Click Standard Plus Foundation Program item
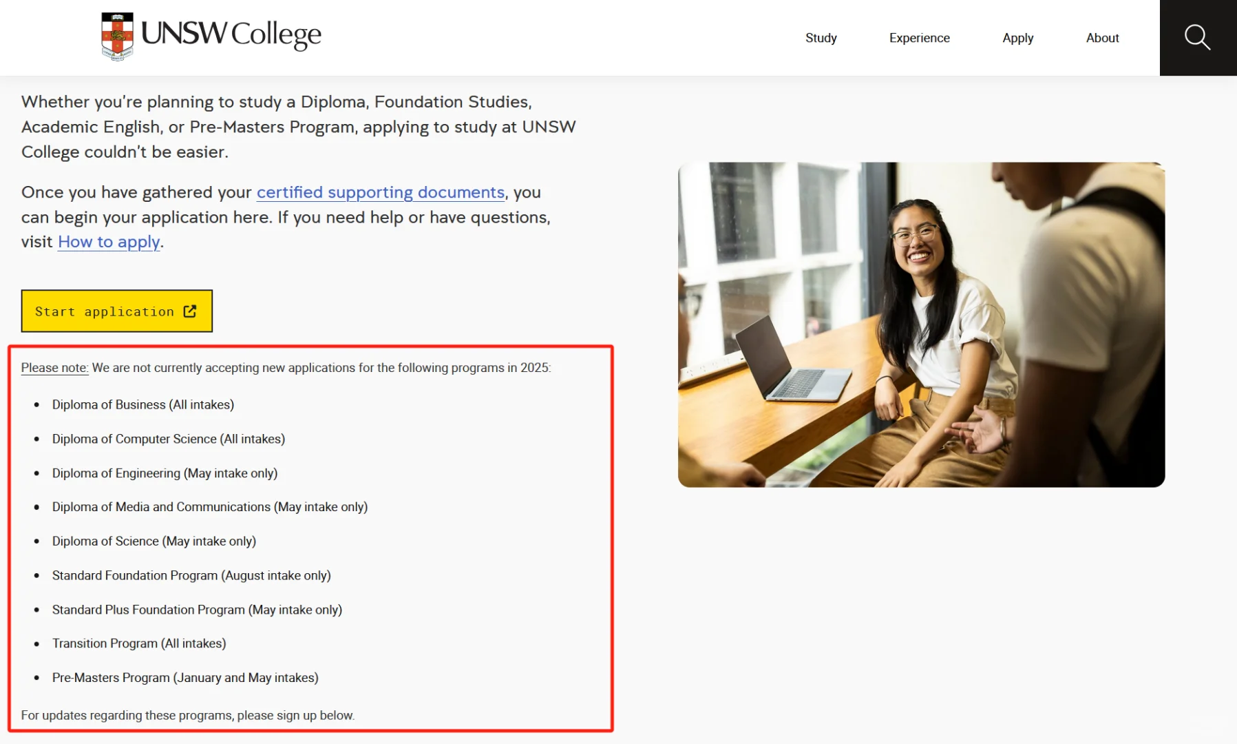 pos(197,610)
